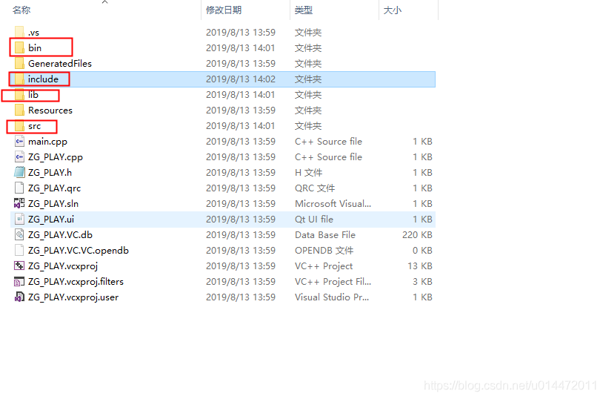Select the main.cpp file name
This screenshot has width=603, height=399.
tap(47, 142)
